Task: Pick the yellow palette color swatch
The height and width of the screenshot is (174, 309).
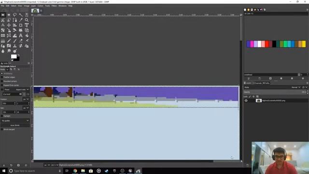Action: [x=304, y=44]
